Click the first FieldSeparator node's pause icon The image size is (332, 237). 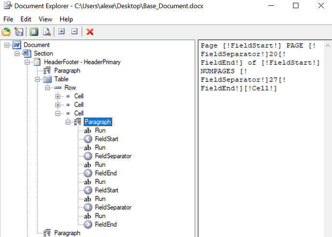pos(88,156)
